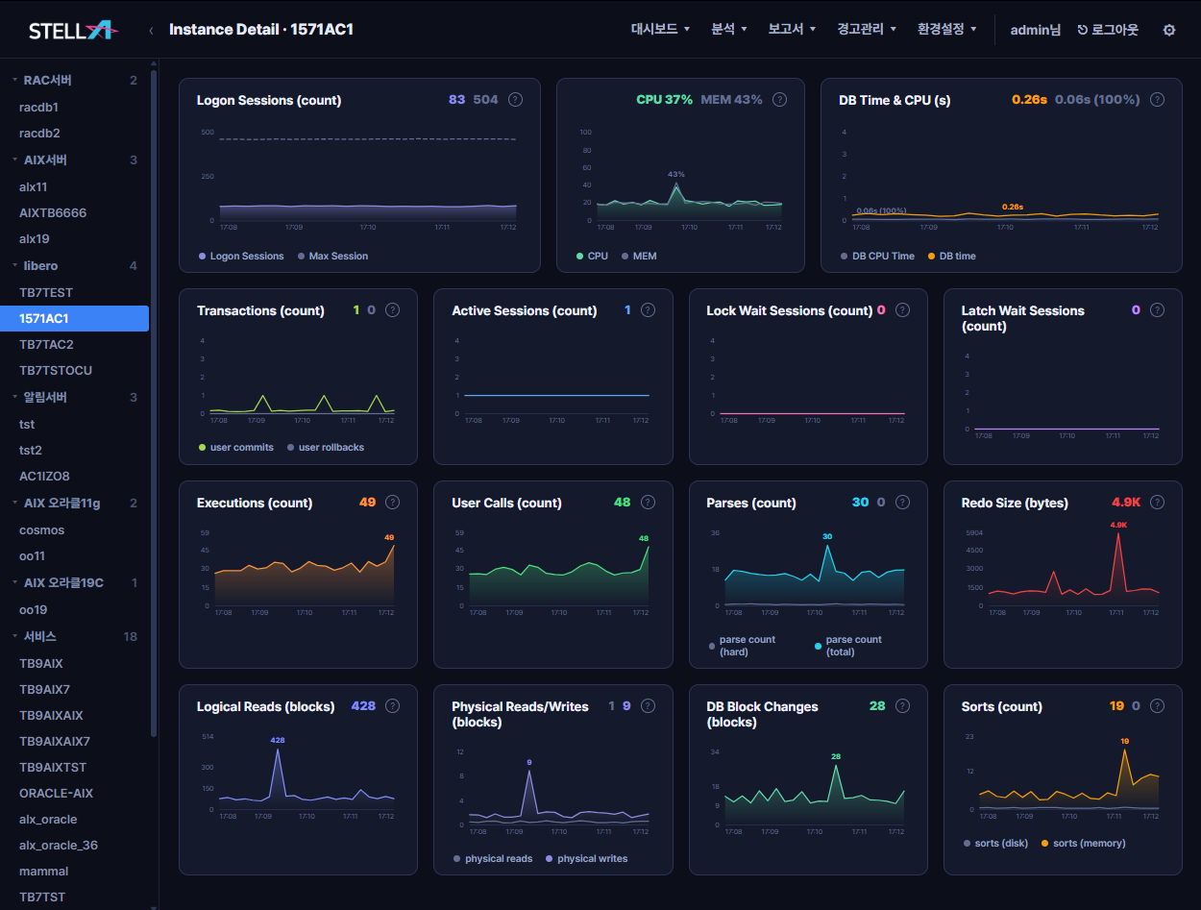Open the 환경설정 menu
Screen dimensions: 1201x910
(946, 30)
